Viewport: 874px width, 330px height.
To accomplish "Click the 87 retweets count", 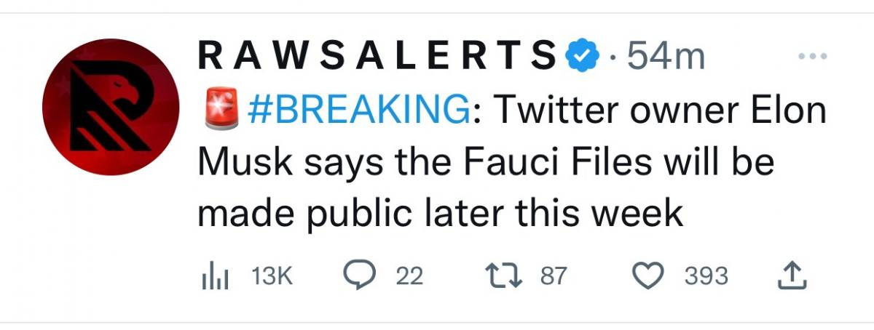I will [553, 276].
